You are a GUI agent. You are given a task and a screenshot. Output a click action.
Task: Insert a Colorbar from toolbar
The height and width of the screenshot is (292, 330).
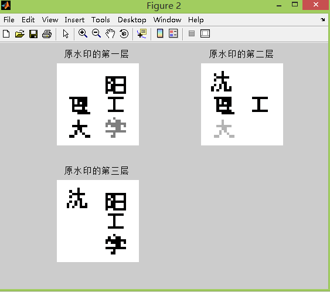[x=160, y=33]
